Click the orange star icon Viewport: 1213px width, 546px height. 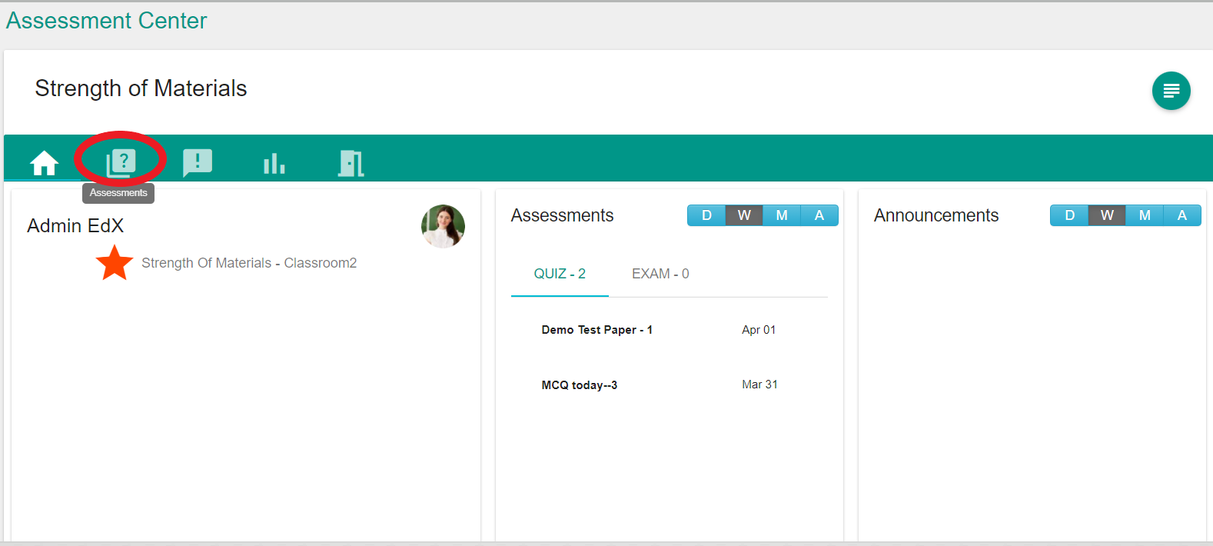(x=115, y=263)
